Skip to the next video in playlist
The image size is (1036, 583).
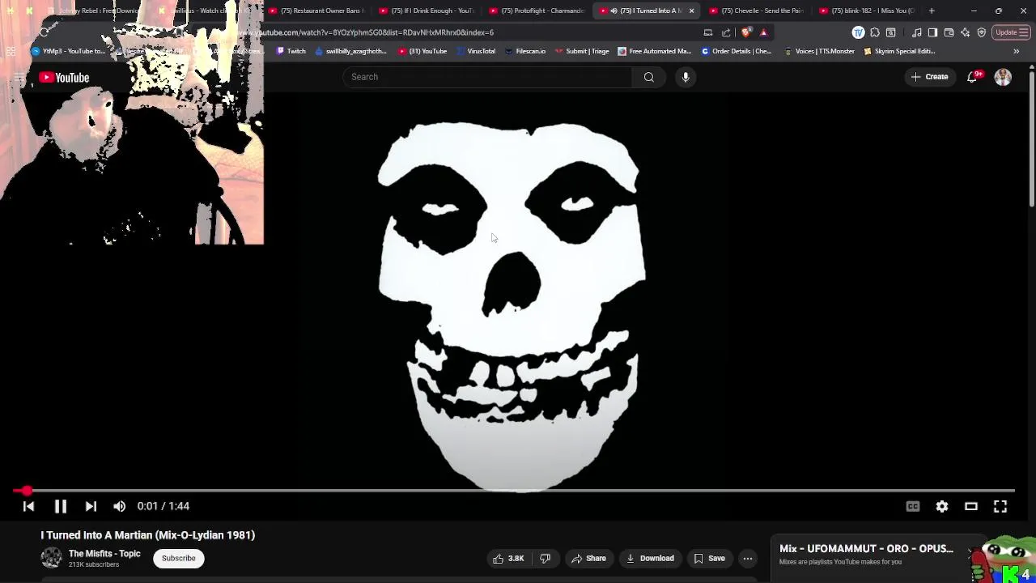91,506
